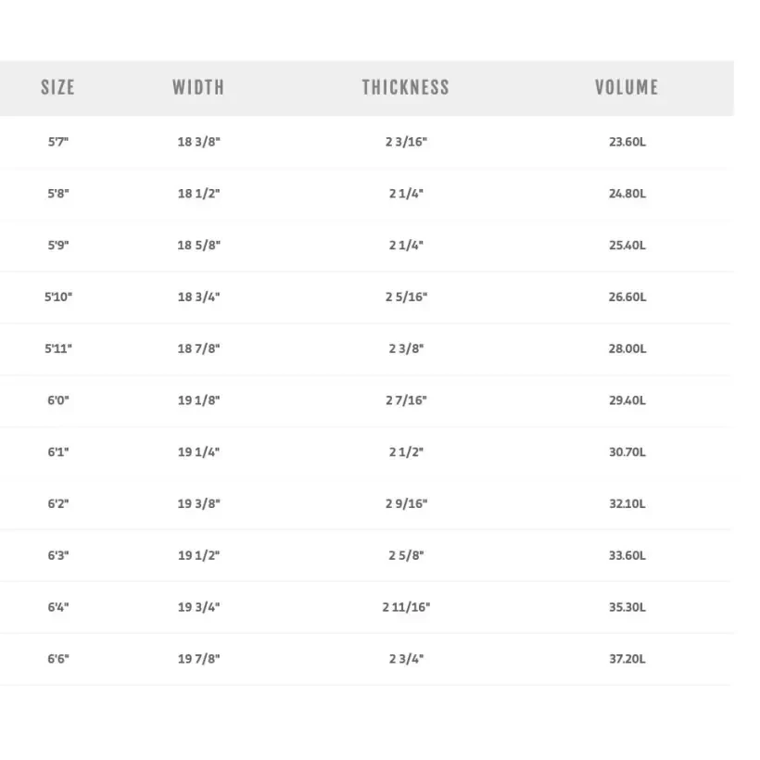Image resolution: width=760 pixels, height=760 pixels.
Task: Select the 6'4" size cell
Action: tap(58, 608)
